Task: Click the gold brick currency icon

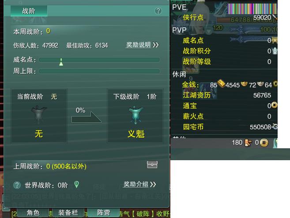Action: [x=221, y=83]
